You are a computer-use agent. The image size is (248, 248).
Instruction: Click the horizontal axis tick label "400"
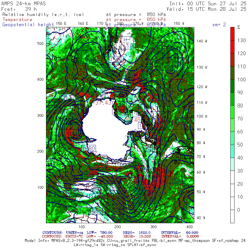point(190,227)
